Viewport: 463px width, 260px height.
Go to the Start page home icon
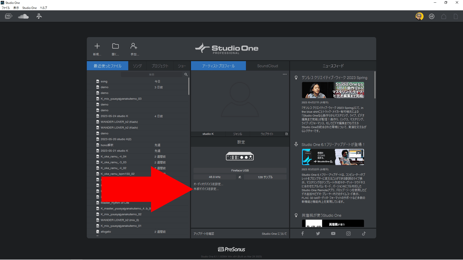[444, 16]
